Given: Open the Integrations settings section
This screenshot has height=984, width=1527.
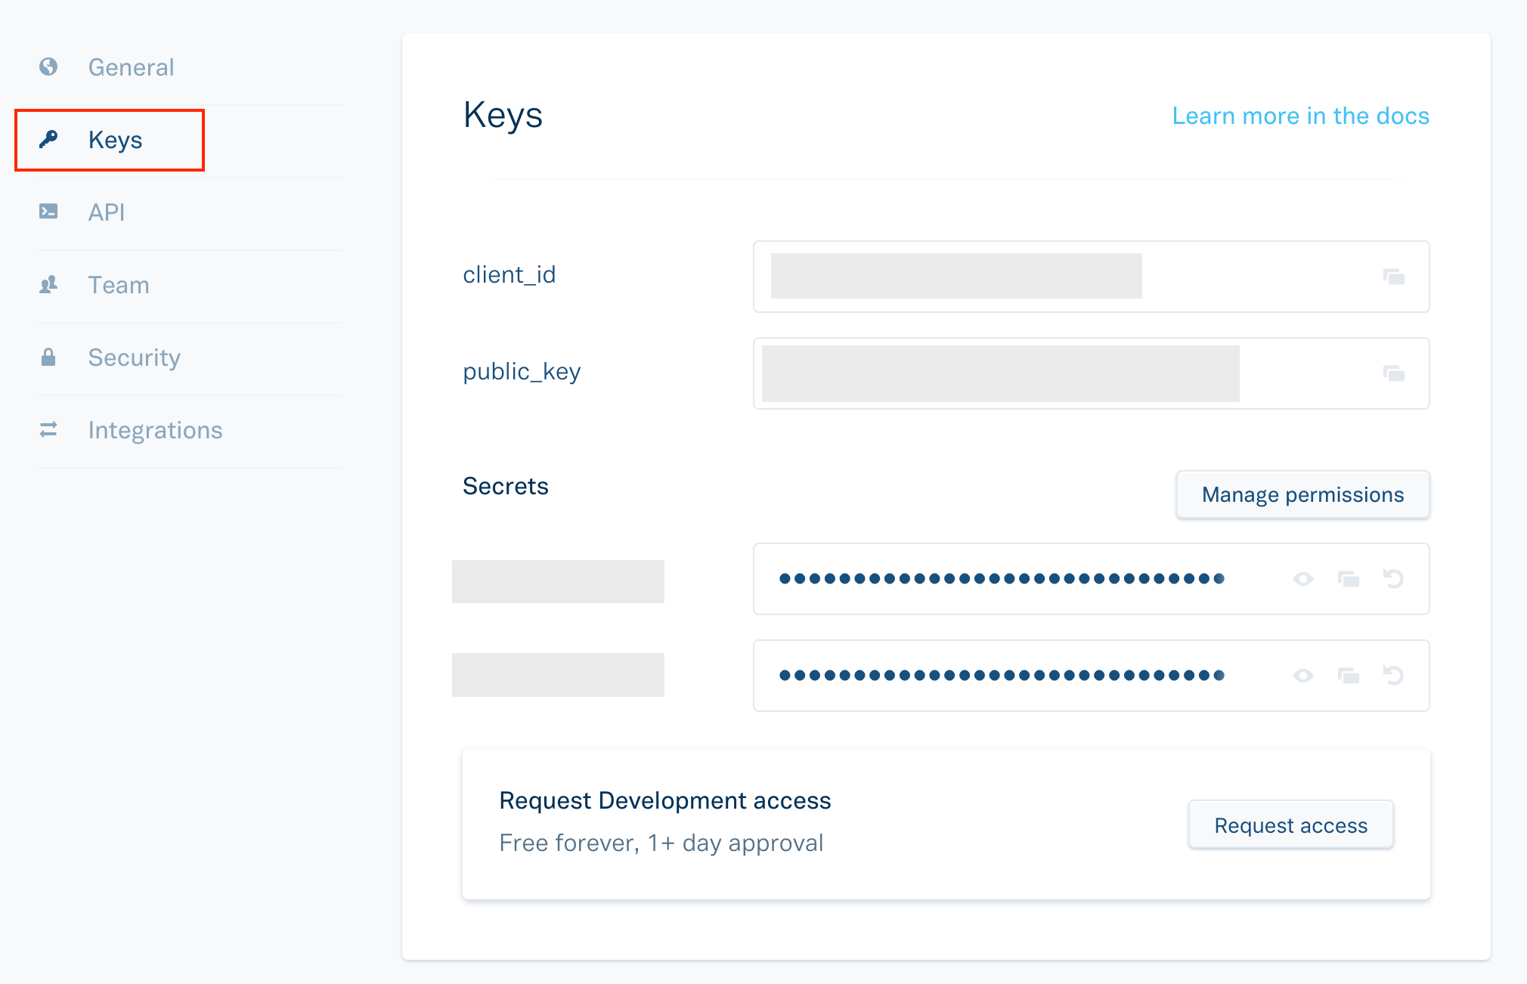Looking at the screenshot, I should point(155,430).
